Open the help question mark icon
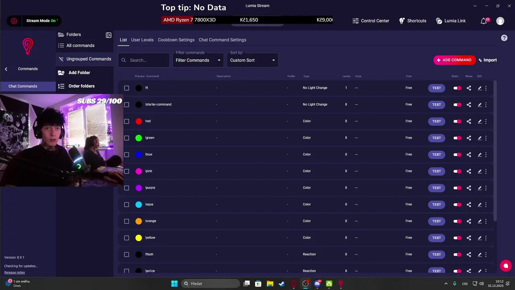Viewport: 515px width, 290px height. coord(504,38)
